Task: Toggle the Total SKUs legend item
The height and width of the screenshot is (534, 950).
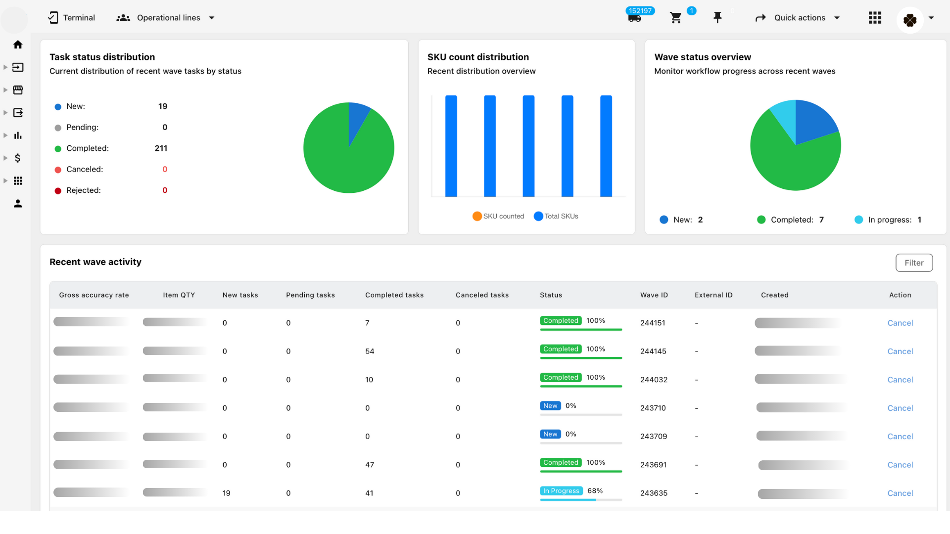Action: (556, 216)
